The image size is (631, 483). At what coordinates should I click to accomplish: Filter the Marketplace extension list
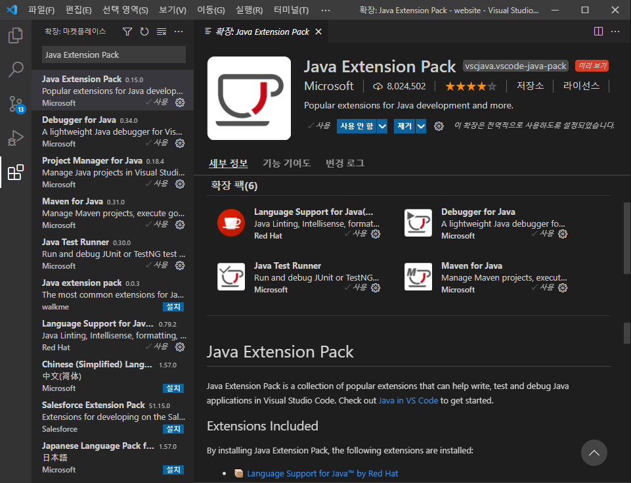tap(127, 32)
